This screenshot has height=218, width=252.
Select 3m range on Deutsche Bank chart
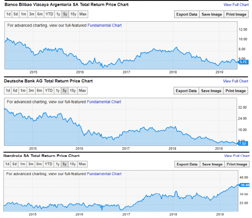coord(31,91)
